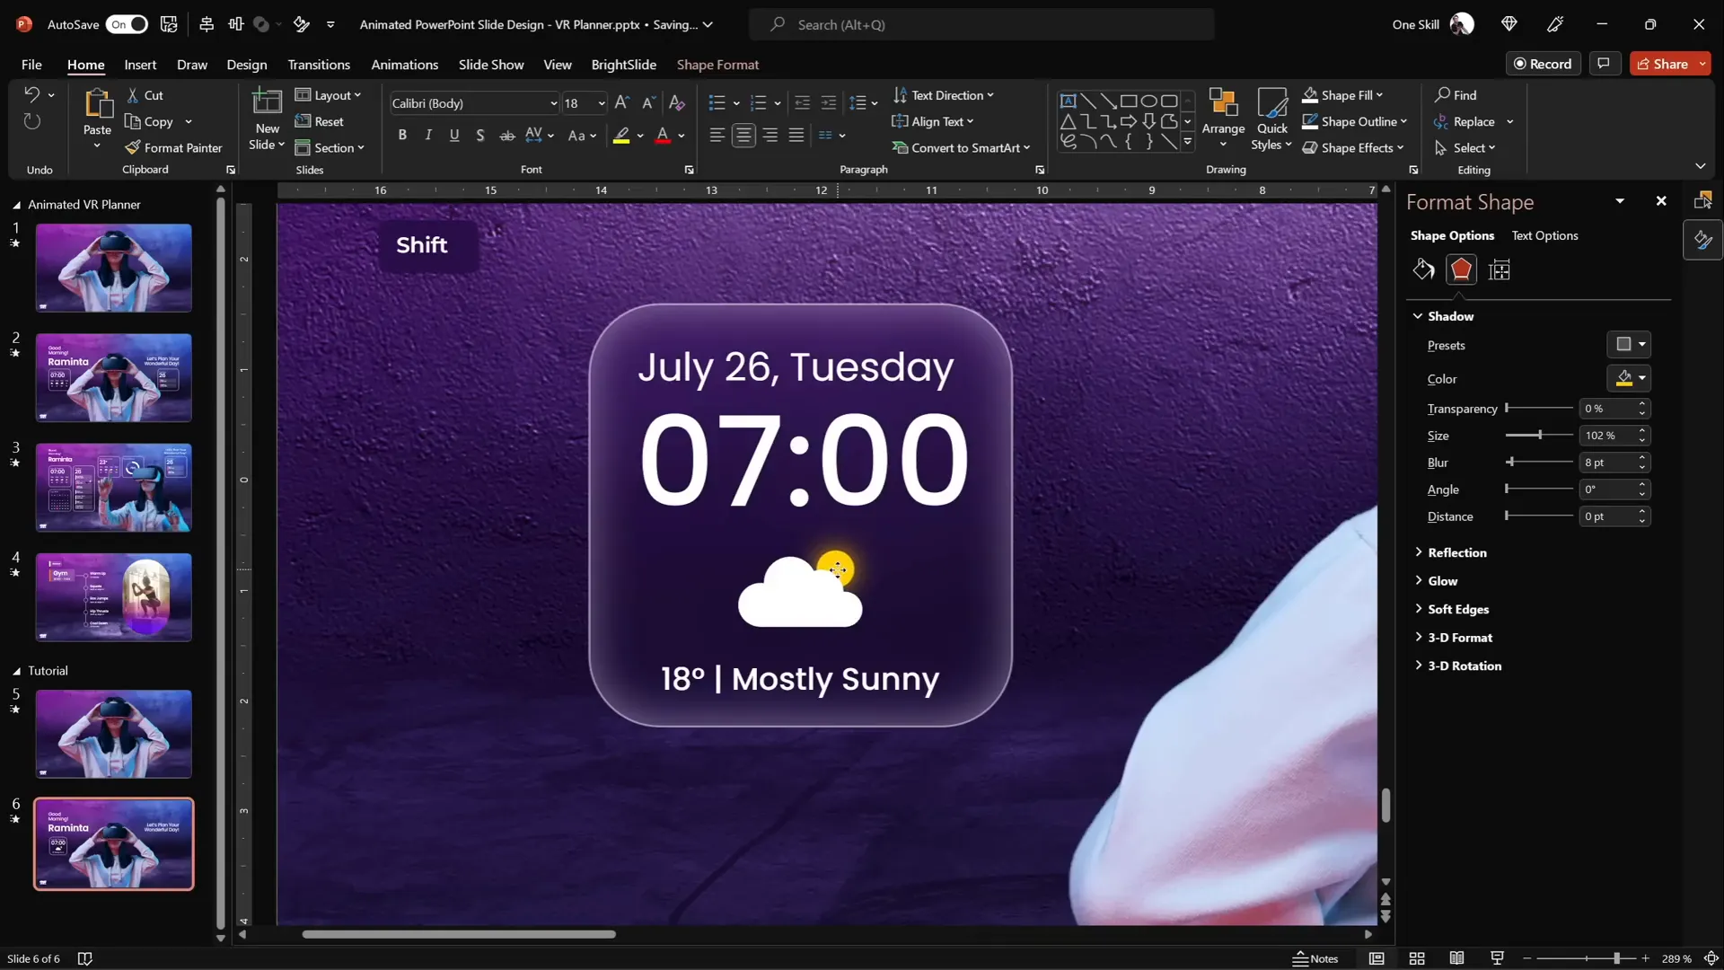Open the Shape Format ribbon tab

(717, 65)
